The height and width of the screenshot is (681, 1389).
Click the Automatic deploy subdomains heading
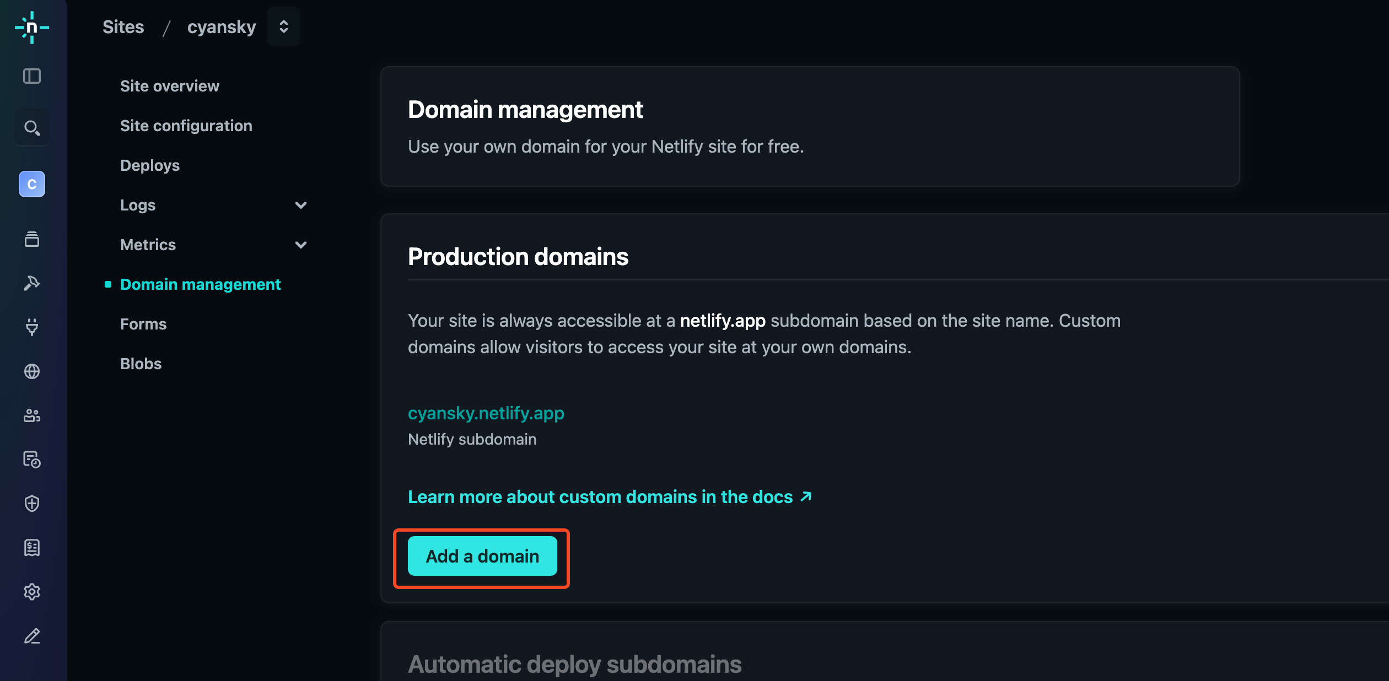click(575, 664)
